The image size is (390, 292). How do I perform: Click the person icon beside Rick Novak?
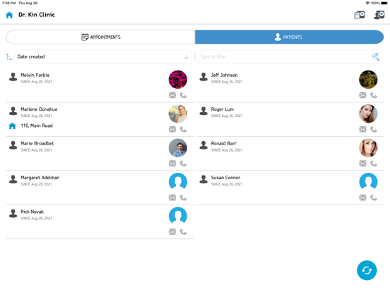tap(13, 213)
